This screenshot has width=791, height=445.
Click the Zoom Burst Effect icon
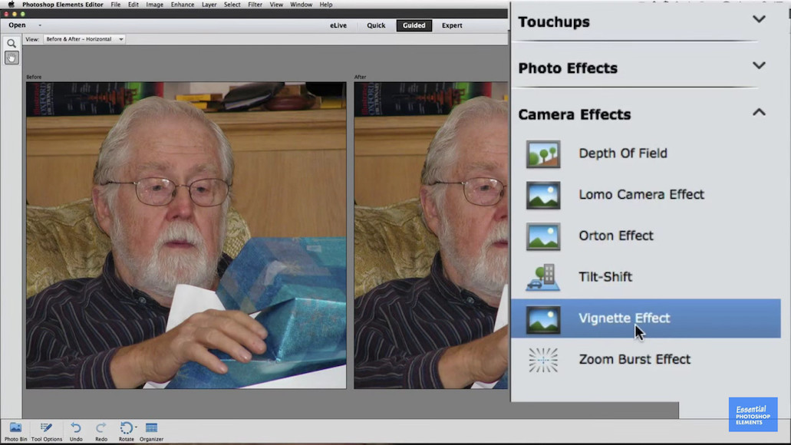[542, 361]
